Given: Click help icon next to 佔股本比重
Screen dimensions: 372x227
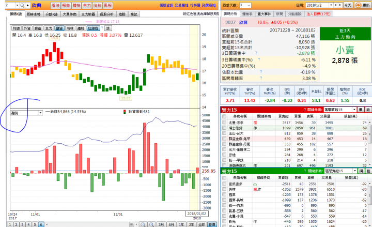Looking at the screenshot, I should [261, 72].
